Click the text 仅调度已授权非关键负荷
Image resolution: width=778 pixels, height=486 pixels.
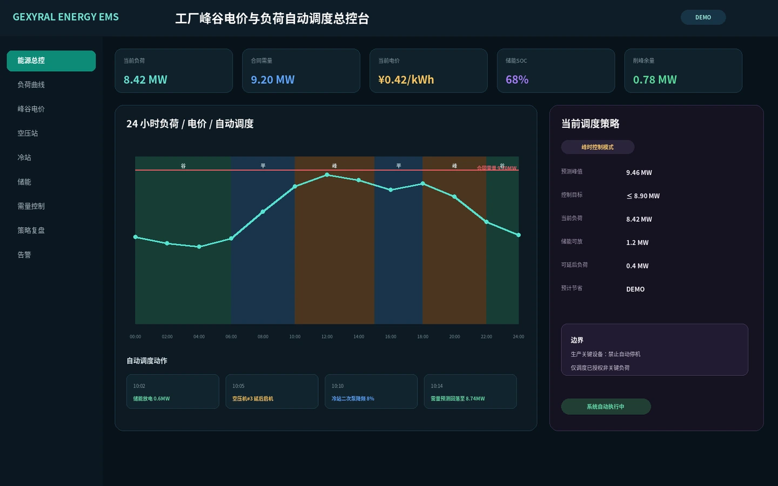point(600,368)
